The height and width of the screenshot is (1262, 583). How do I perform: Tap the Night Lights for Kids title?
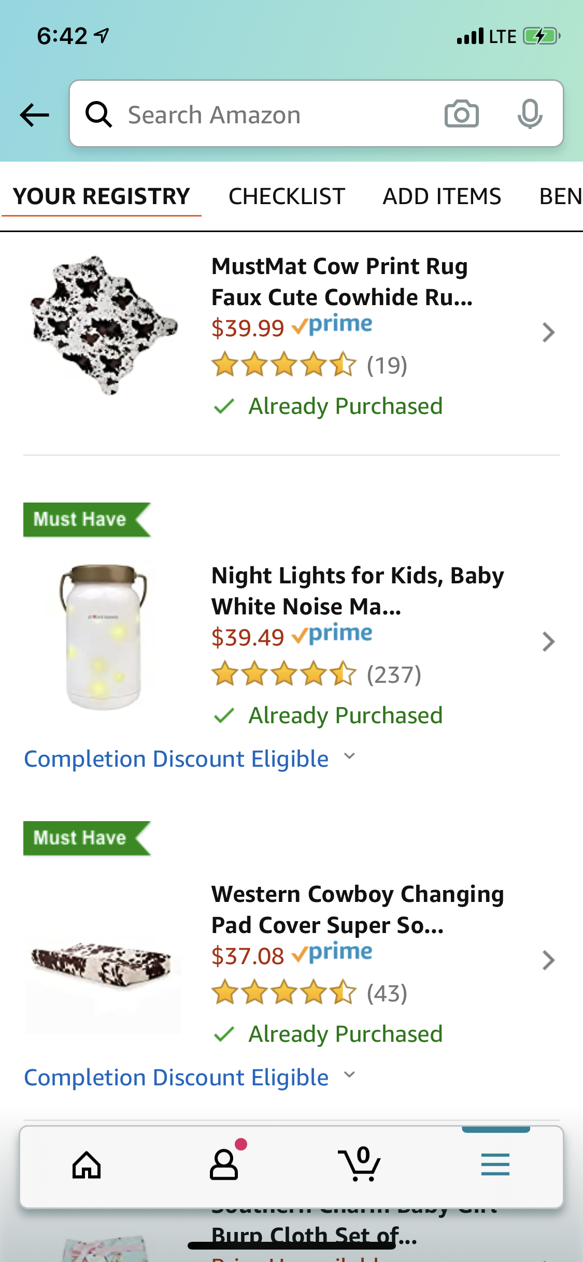coord(358,591)
